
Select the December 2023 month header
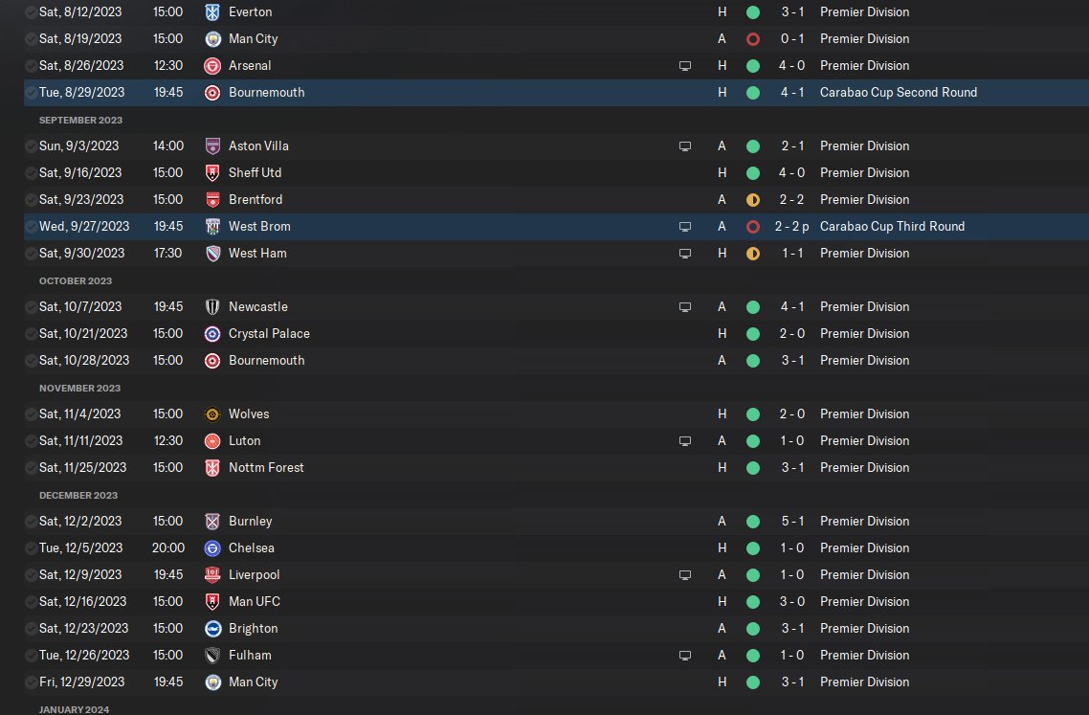coord(78,496)
